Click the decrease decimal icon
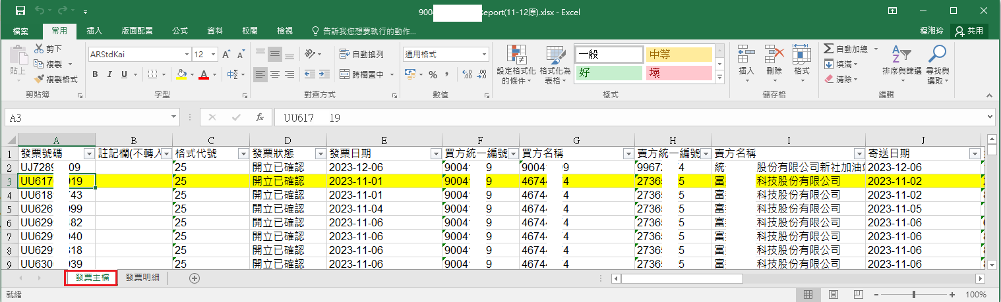Screen dimensions: 1001x302 pyautogui.click(x=482, y=74)
